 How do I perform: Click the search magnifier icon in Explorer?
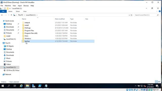[158, 15]
